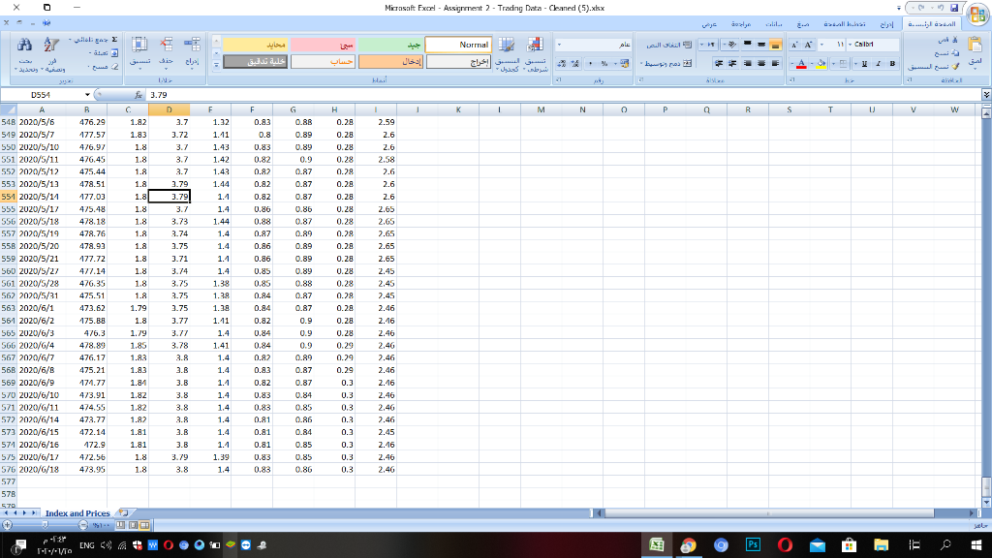Open Format as Table menu
992x558 pixels.
pyautogui.click(x=507, y=53)
